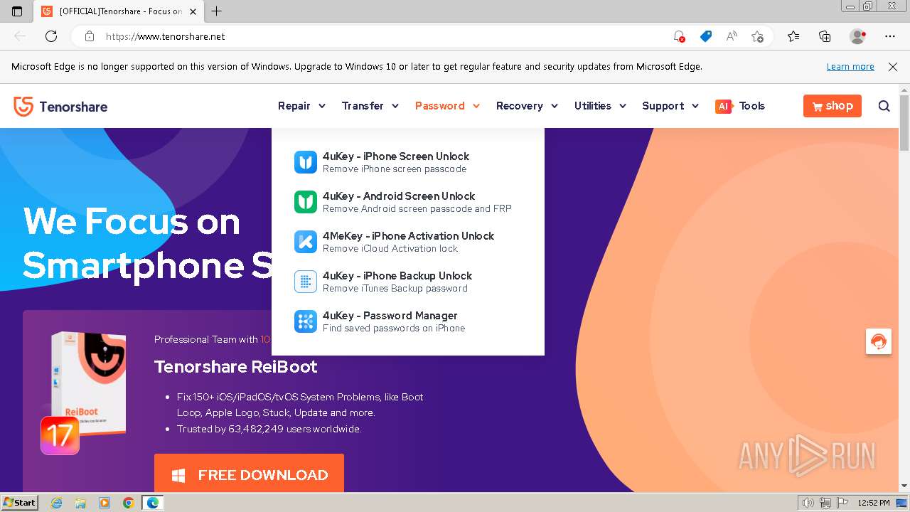Open the tab actions menu icon
Image resolution: width=910 pixels, height=512 pixels.
point(17,11)
